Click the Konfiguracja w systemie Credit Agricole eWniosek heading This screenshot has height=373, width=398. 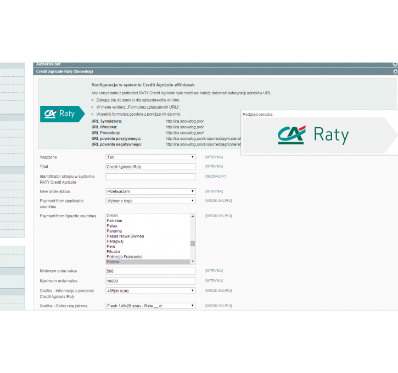[143, 85]
